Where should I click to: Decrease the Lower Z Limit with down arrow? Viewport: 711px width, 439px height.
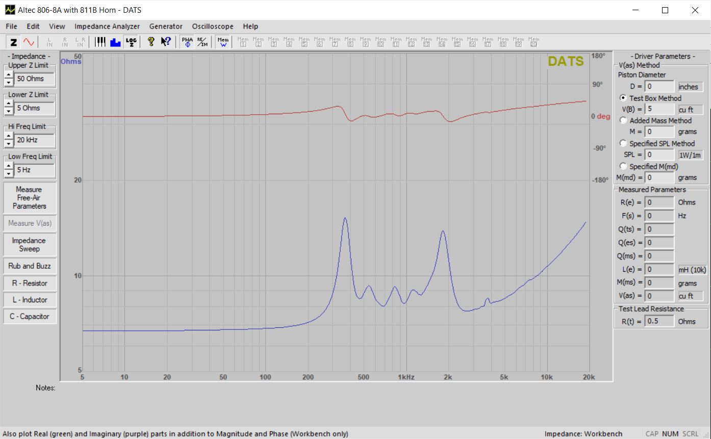[9, 111]
